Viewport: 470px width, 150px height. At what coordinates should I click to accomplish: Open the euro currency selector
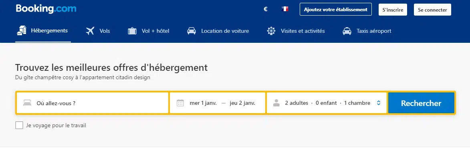click(x=265, y=9)
